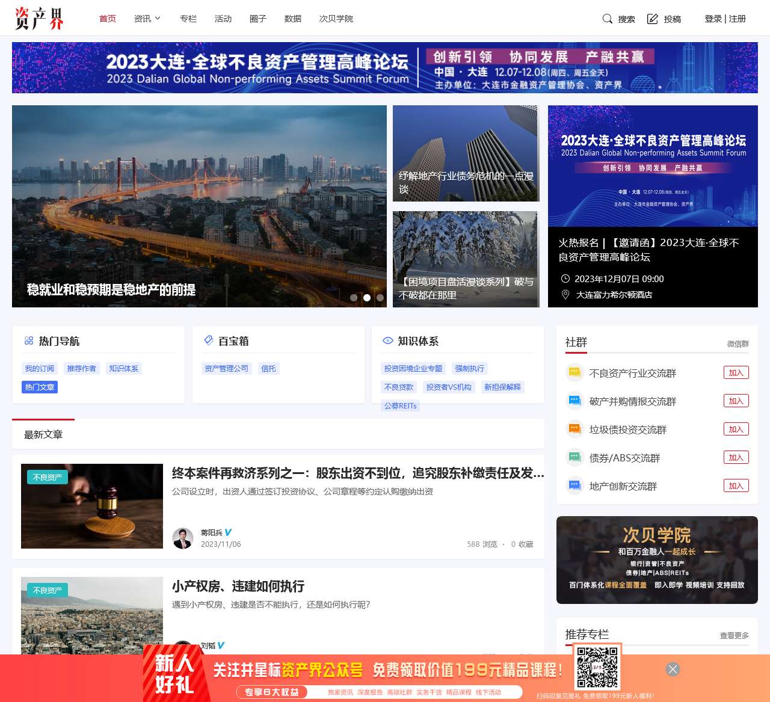Open the 数据 nav item
This screenshot has height=702, width=770.
tap(293, 19)
